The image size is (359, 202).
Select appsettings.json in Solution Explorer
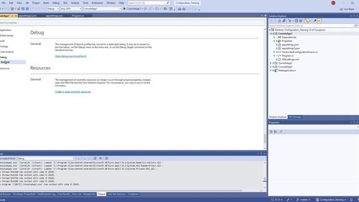coord(290,45)
